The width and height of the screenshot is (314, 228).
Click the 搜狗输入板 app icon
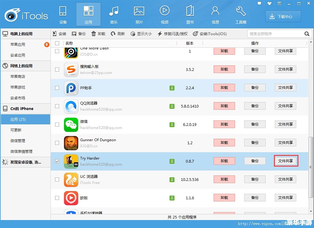coord(71,70)
